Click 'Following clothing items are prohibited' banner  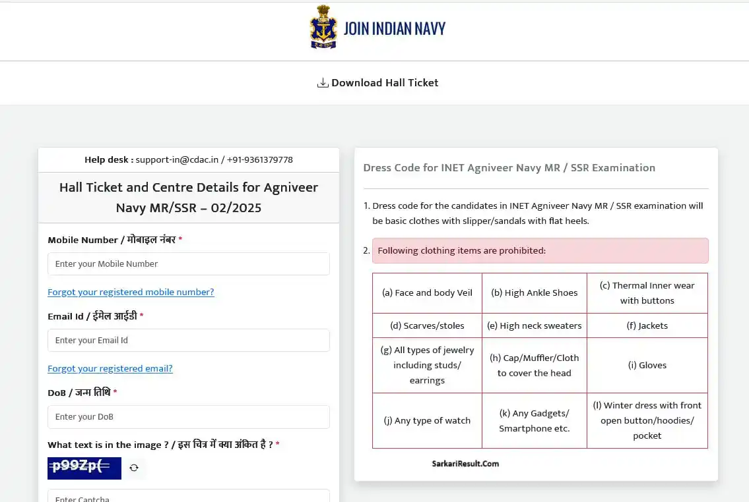tap(540, 251)
